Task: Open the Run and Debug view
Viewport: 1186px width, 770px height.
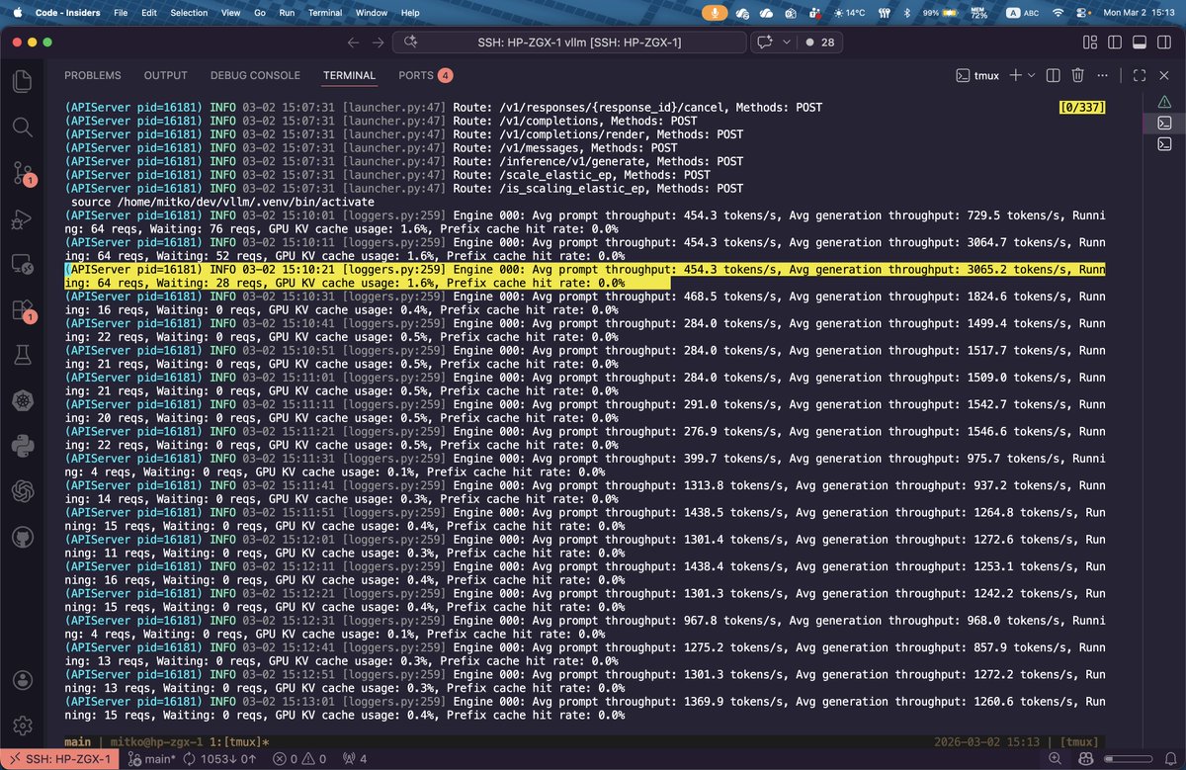Action: click(x=22, y=218)
